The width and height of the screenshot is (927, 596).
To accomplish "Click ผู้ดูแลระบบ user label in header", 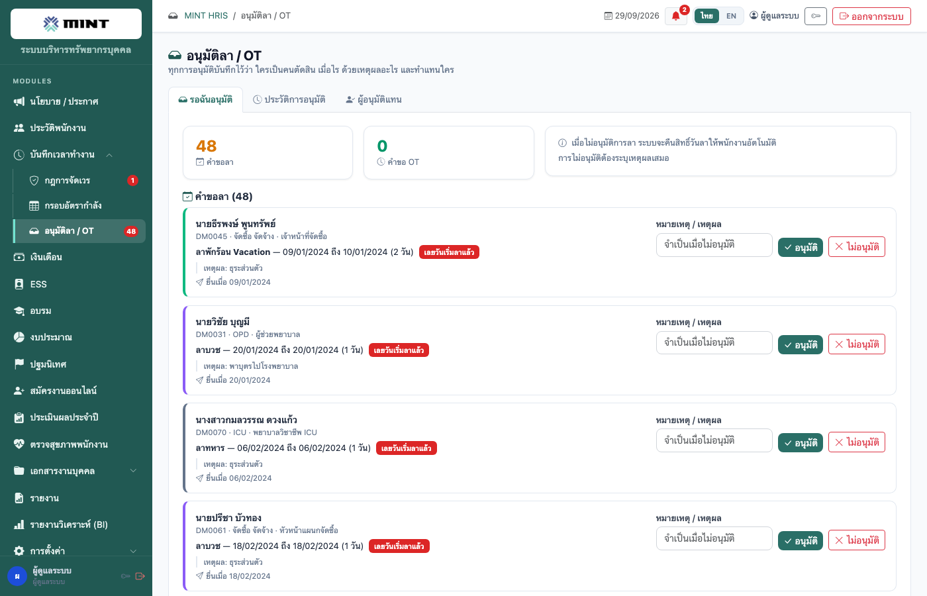I will (x=774, y=16).
